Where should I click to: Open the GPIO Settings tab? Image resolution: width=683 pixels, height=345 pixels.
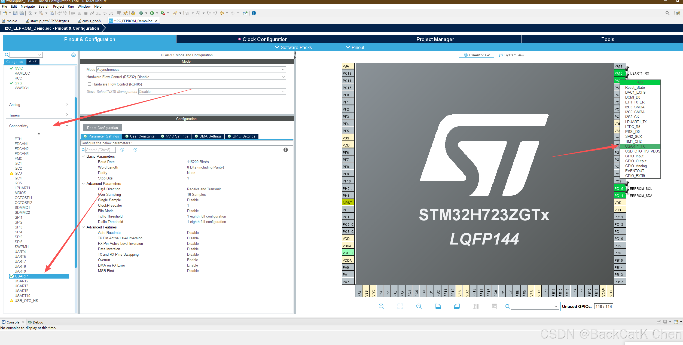click(241, 136)
